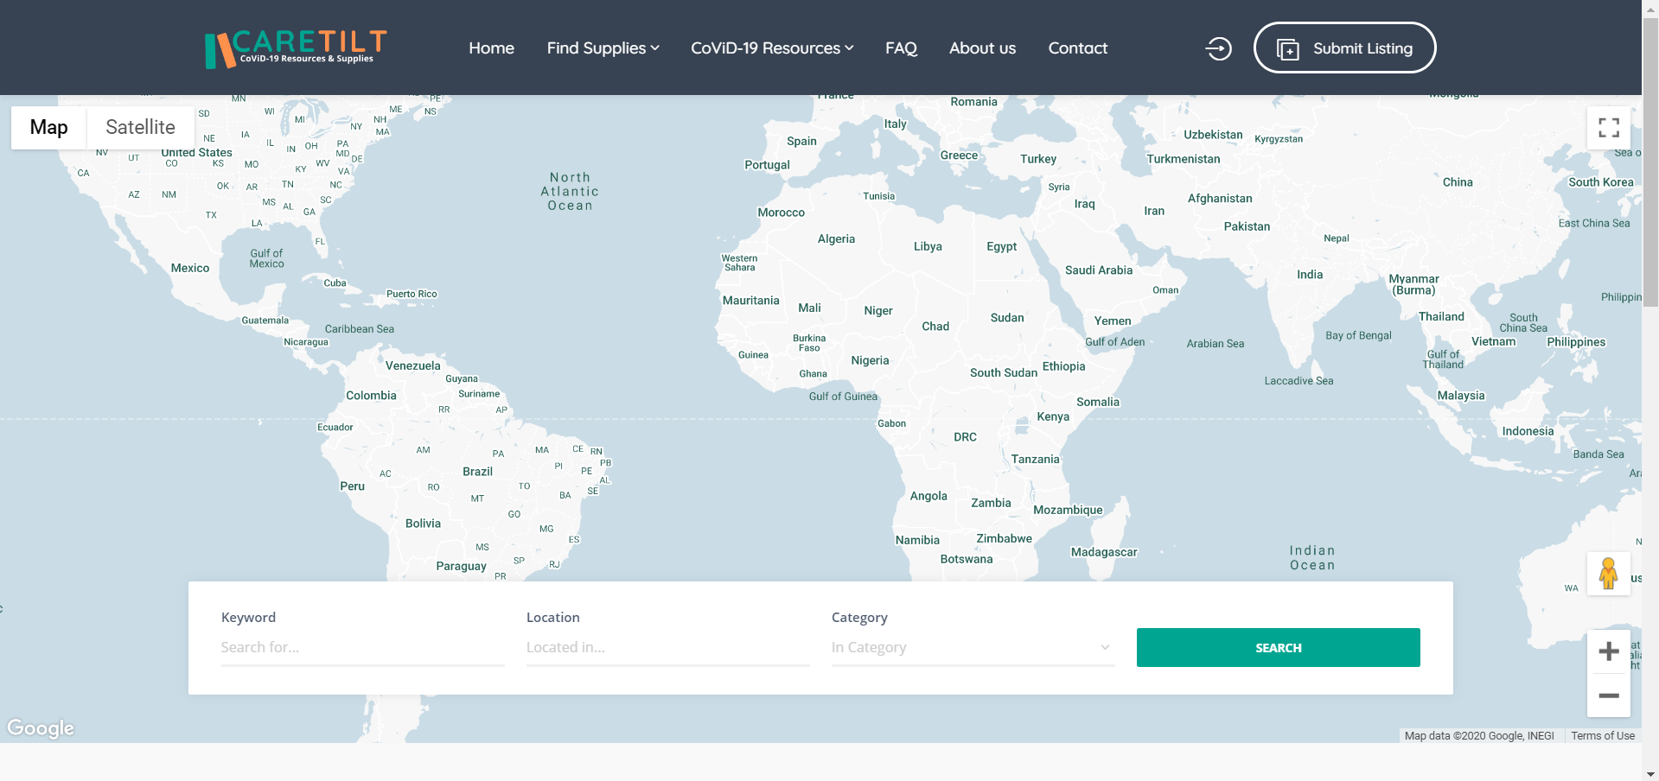Focus the Keyword search field
Image resolution: width=1659 pixels, height=781 pixels.
click(x=362, y=648)
